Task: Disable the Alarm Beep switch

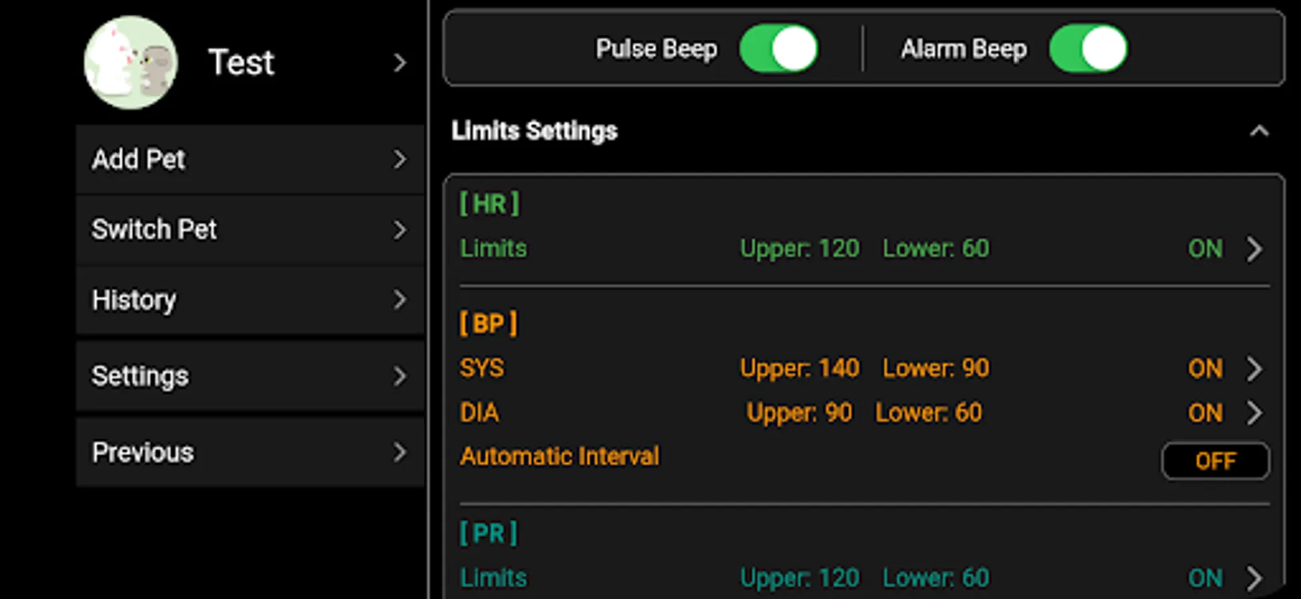Action: click(x=1088, y=49)
